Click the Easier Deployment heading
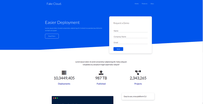Image resolution: width=203 pixels, height=104 pixels. click(62, 22)
